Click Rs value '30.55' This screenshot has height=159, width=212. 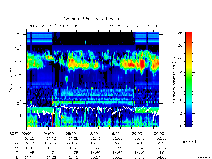pos(29,138)
